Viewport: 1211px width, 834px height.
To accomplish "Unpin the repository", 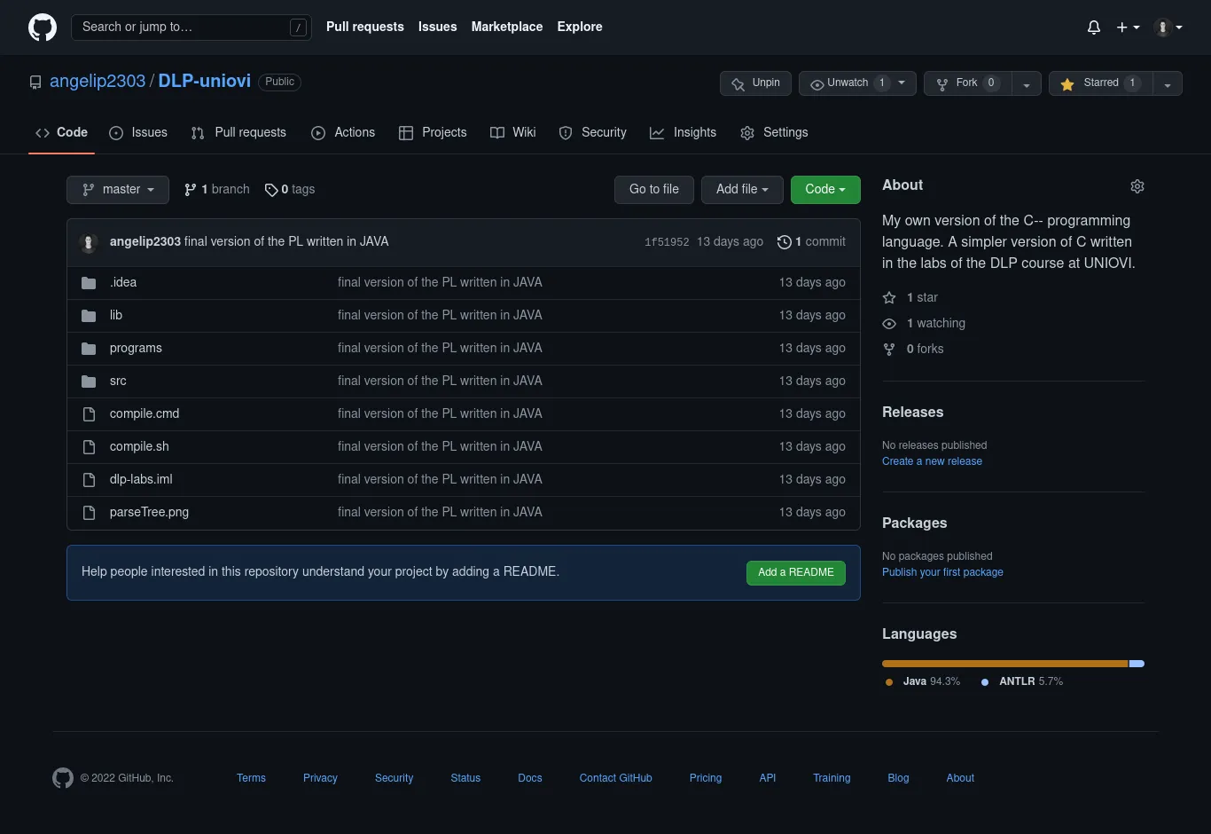I will [756, 83].
